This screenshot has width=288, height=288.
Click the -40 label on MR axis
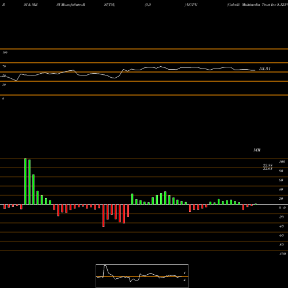tap(281, 226)
